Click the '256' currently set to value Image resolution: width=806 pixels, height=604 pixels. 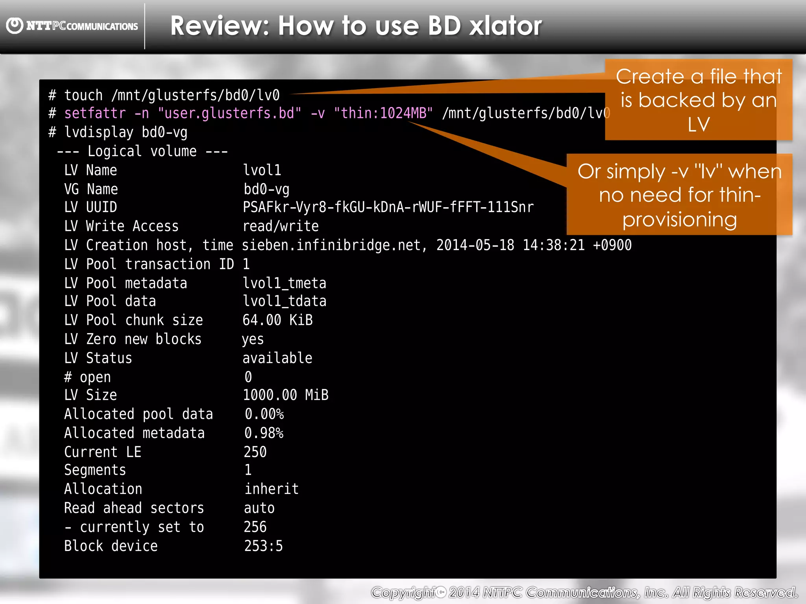pyautogui.click(x=255, y=527)
